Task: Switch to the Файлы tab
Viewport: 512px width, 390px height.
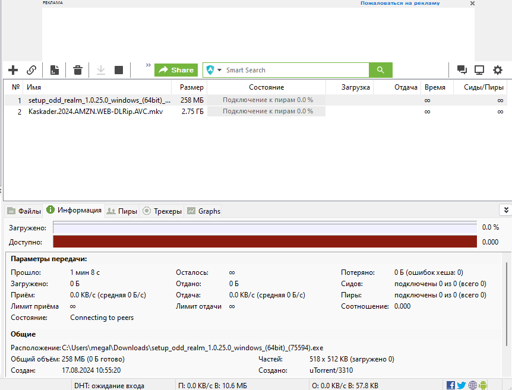Action: 24,211
